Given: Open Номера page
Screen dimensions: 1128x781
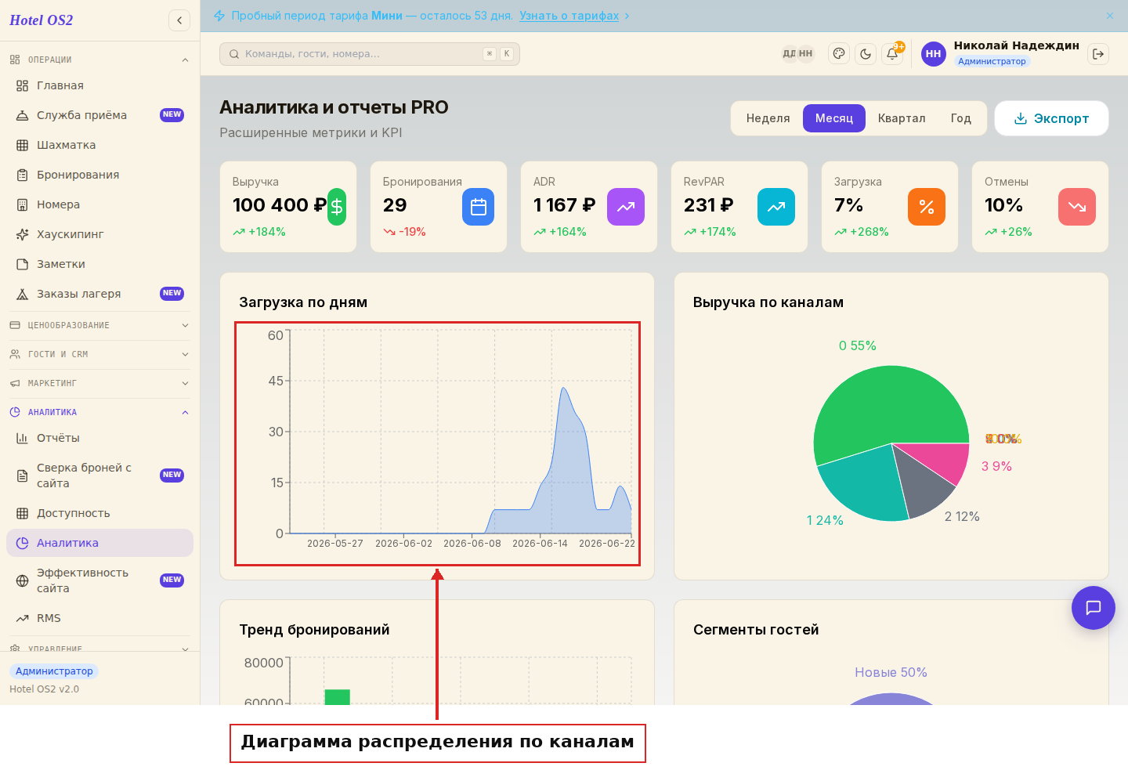Looking at the screenshot, I should 99,204.
